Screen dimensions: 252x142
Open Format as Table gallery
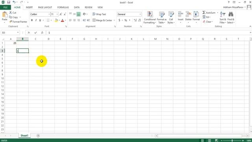[x=162, y=18]
